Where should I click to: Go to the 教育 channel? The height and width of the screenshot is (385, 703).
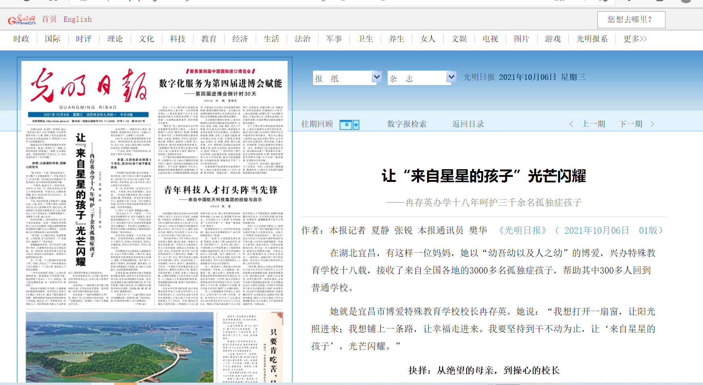pos(209,39)
